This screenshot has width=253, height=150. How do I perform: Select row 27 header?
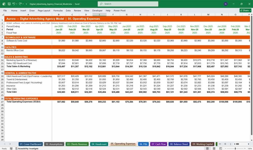(2, 102)
